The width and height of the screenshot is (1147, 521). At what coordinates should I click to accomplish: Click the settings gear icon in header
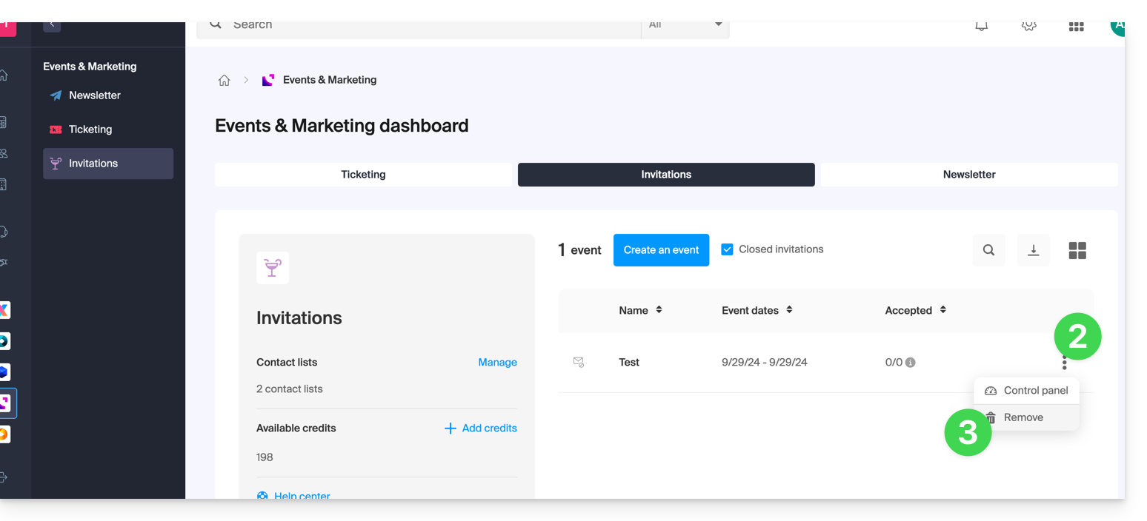click(1028, 26)
